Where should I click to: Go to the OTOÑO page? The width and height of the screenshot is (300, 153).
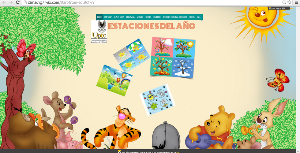148,17
